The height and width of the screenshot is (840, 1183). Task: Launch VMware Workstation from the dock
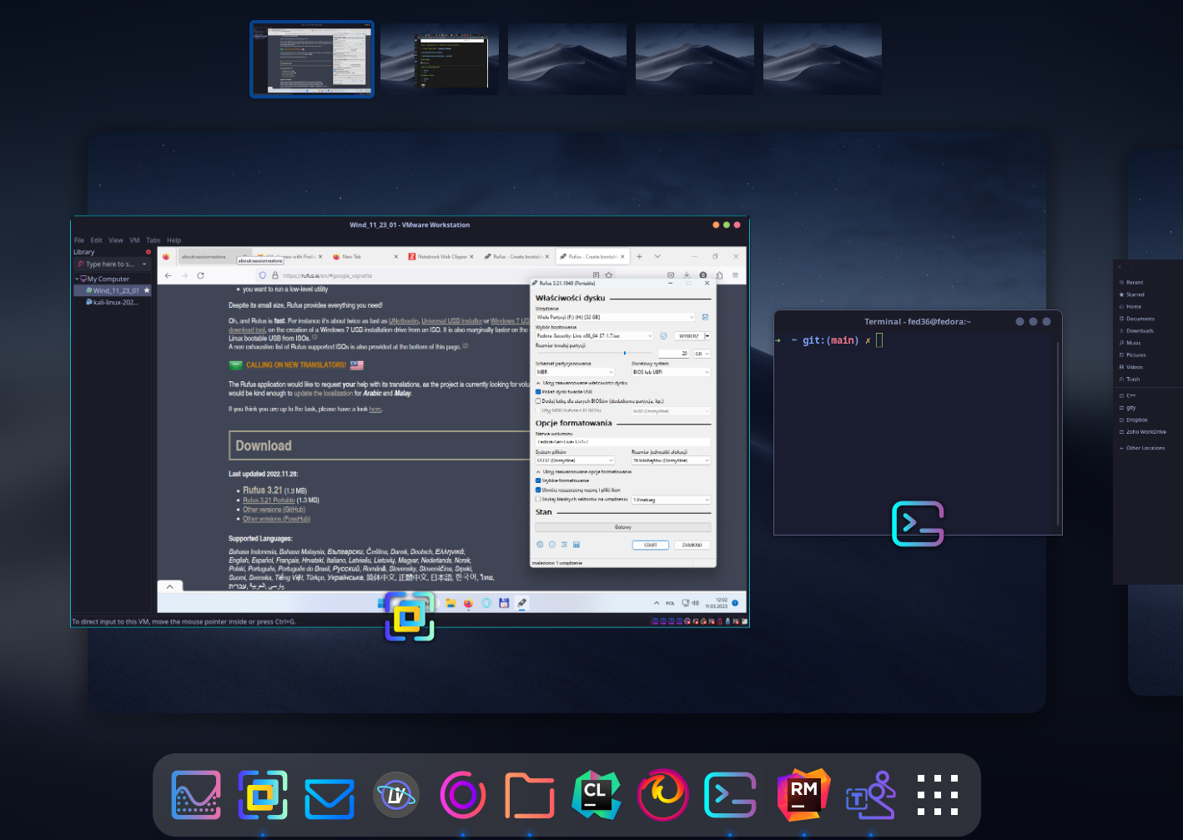tap(263, 795)
